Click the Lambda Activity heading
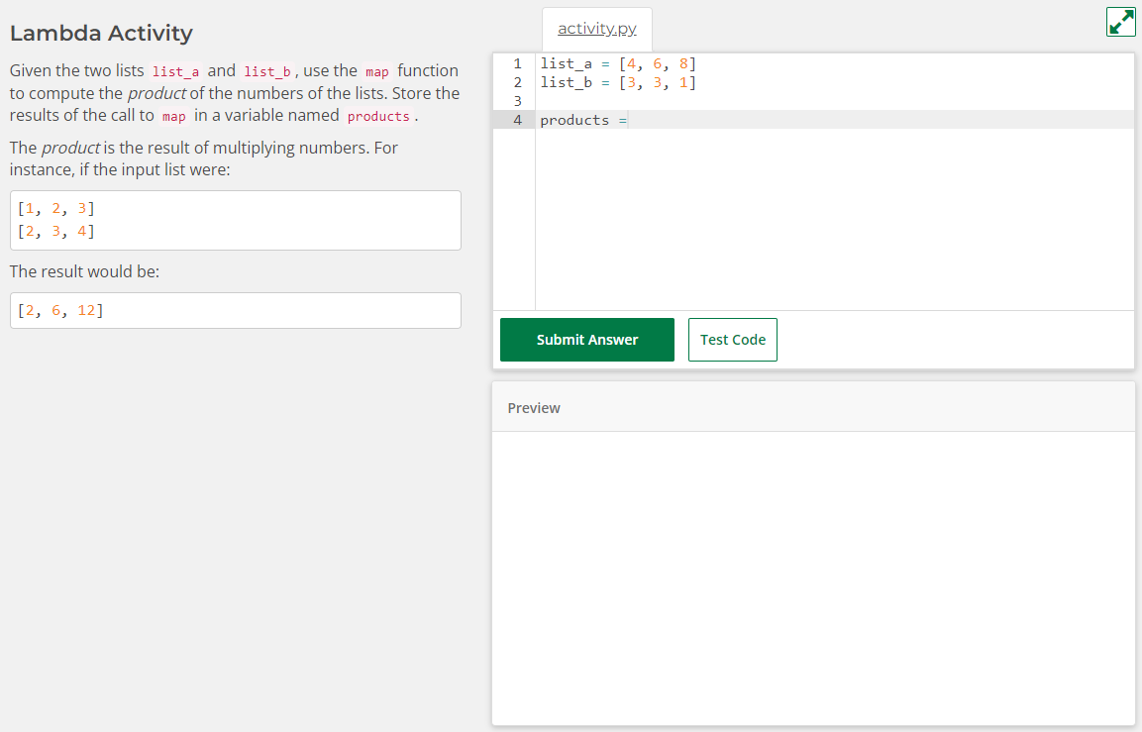The image size is (1142, 732). (x=101, y=33)
